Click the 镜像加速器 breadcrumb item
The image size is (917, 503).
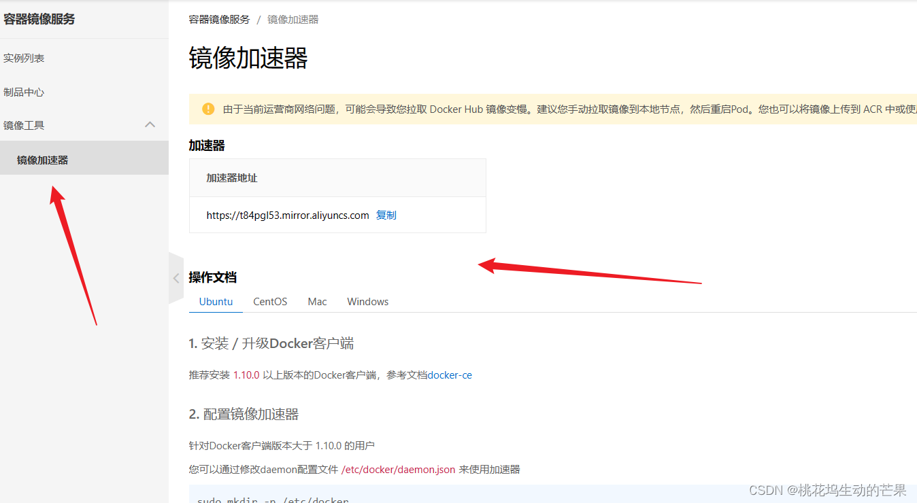(x=293, y=20)
